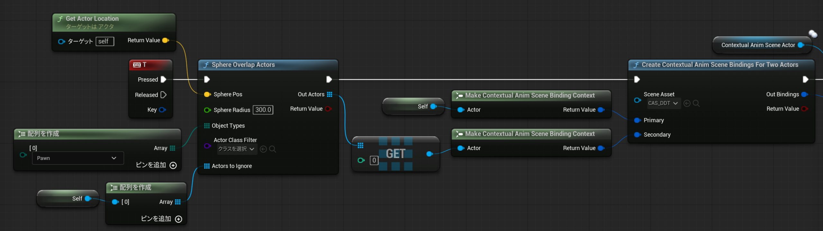Click the Sphere Radius 300.0 input field
The image size is (823, 231).
263,110
